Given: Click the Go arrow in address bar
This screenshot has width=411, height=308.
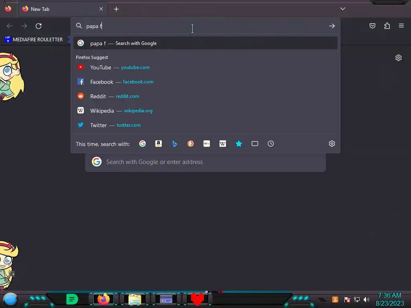Looking at the screenshot, I should [332, 26].
